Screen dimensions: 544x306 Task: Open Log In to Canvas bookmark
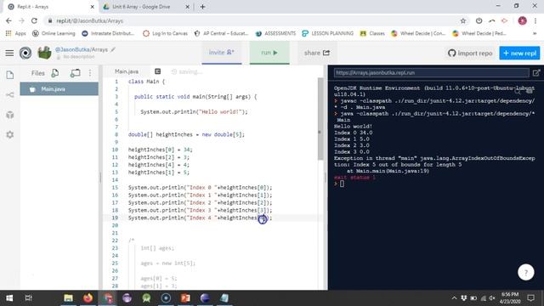[x=165, y=33]
